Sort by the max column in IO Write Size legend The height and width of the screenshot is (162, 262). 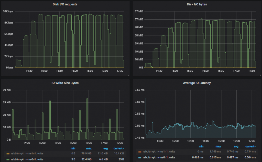pos(89,148)
